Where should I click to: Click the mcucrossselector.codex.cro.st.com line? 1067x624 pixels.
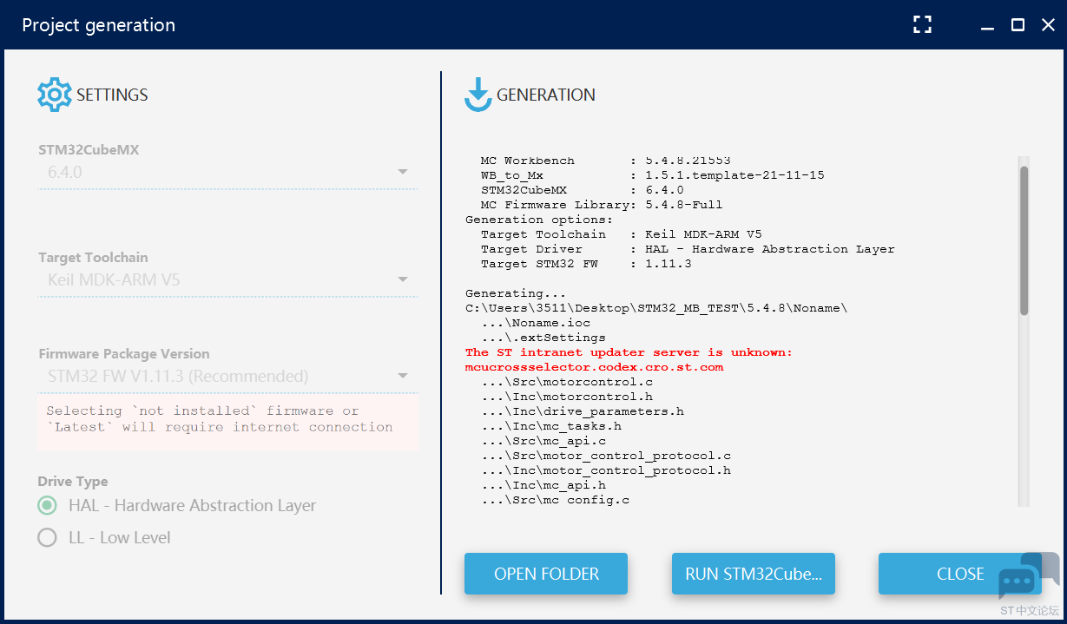pyautogui.click(x=594, y=367)
